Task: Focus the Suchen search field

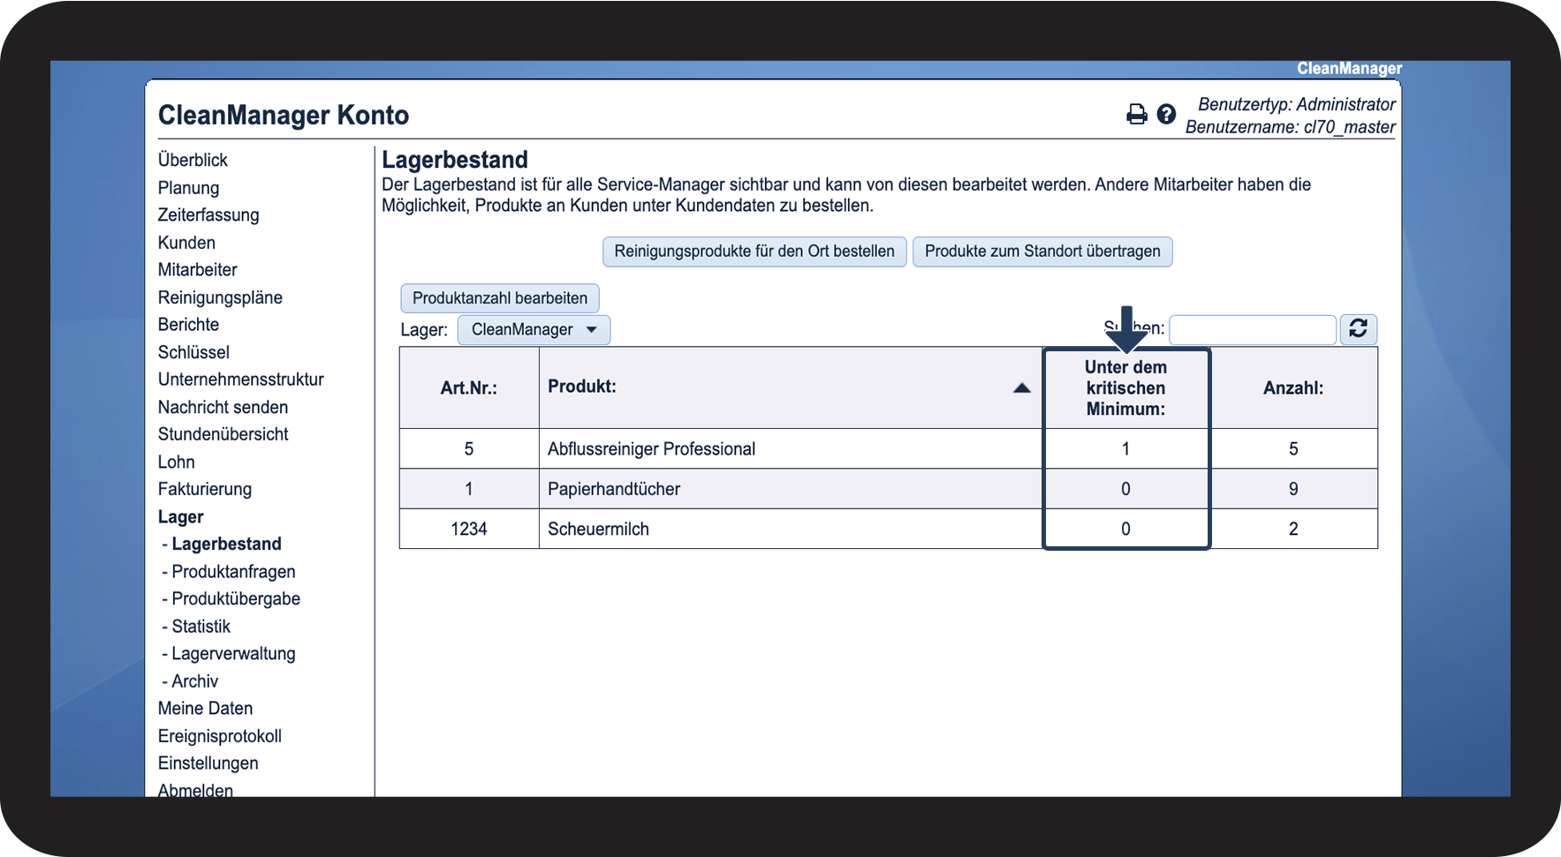Action: coord(1253,330)
